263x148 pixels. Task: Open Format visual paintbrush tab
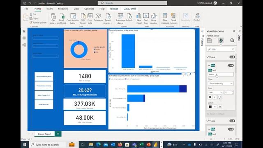point(221,40)
